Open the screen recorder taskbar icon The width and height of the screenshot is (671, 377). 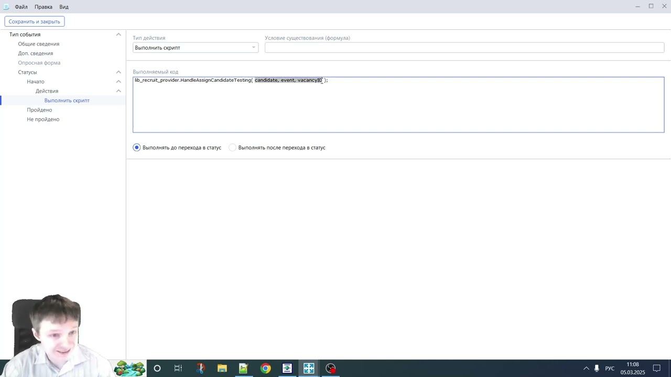(x=331, y=369)
